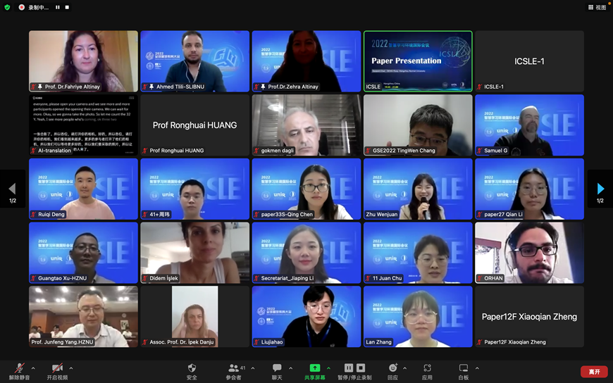Screen dimensions: 613x383
Task: Open the Participants panel
Action: 234,369
